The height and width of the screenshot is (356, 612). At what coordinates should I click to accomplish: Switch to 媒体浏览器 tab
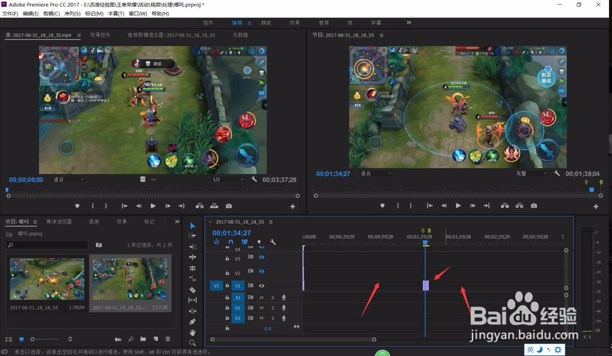point(59,221)
